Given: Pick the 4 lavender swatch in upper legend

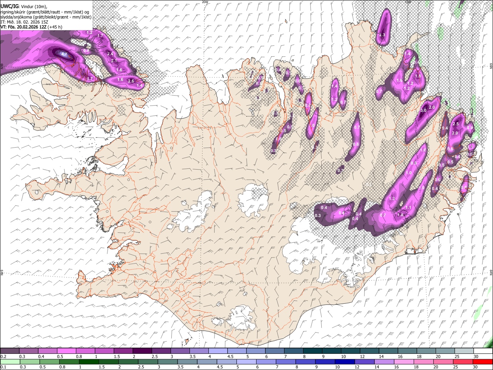Looking at the screenshot, I should [218, 351].
